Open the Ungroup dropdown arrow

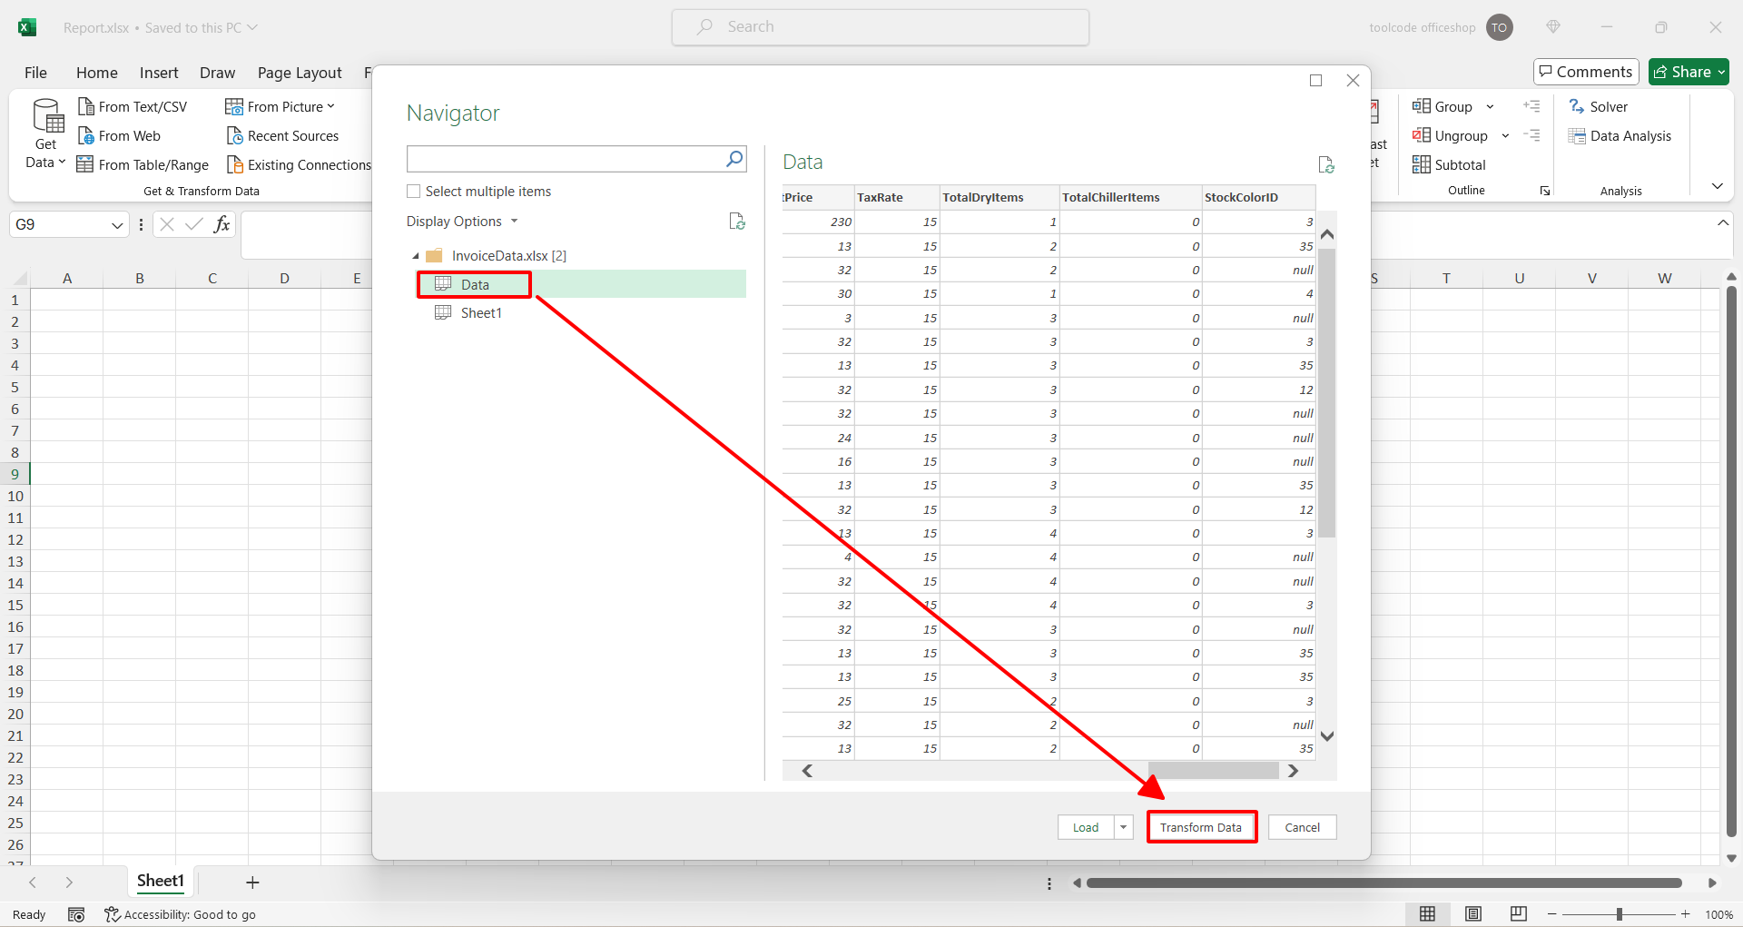click(x=1505, y=136)
